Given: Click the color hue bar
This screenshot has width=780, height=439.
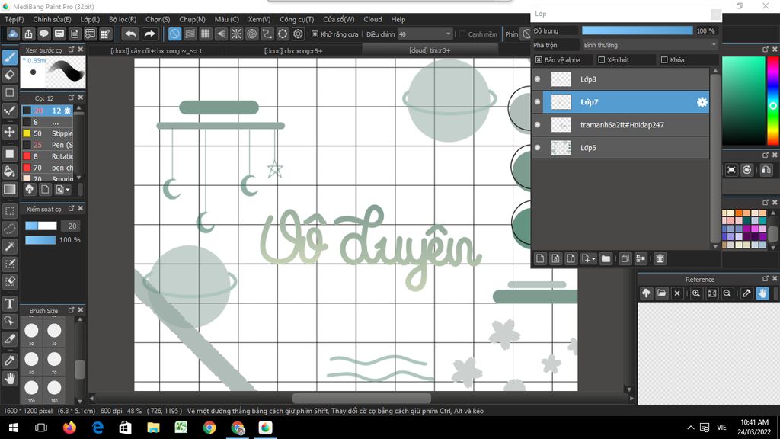Looking at the screenshot, I should click(773, 101).
